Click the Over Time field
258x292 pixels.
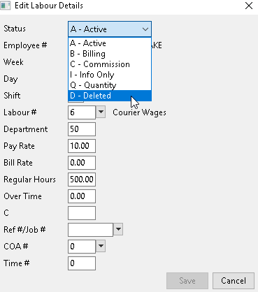(x=82, y=196)
